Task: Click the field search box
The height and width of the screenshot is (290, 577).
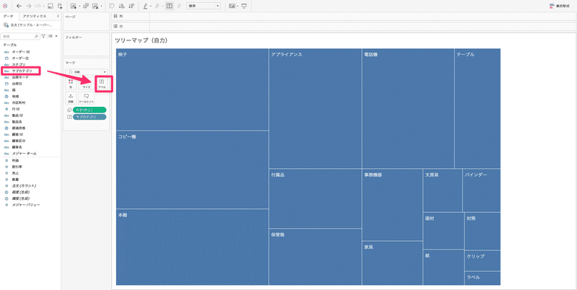Action: (20, 37)
